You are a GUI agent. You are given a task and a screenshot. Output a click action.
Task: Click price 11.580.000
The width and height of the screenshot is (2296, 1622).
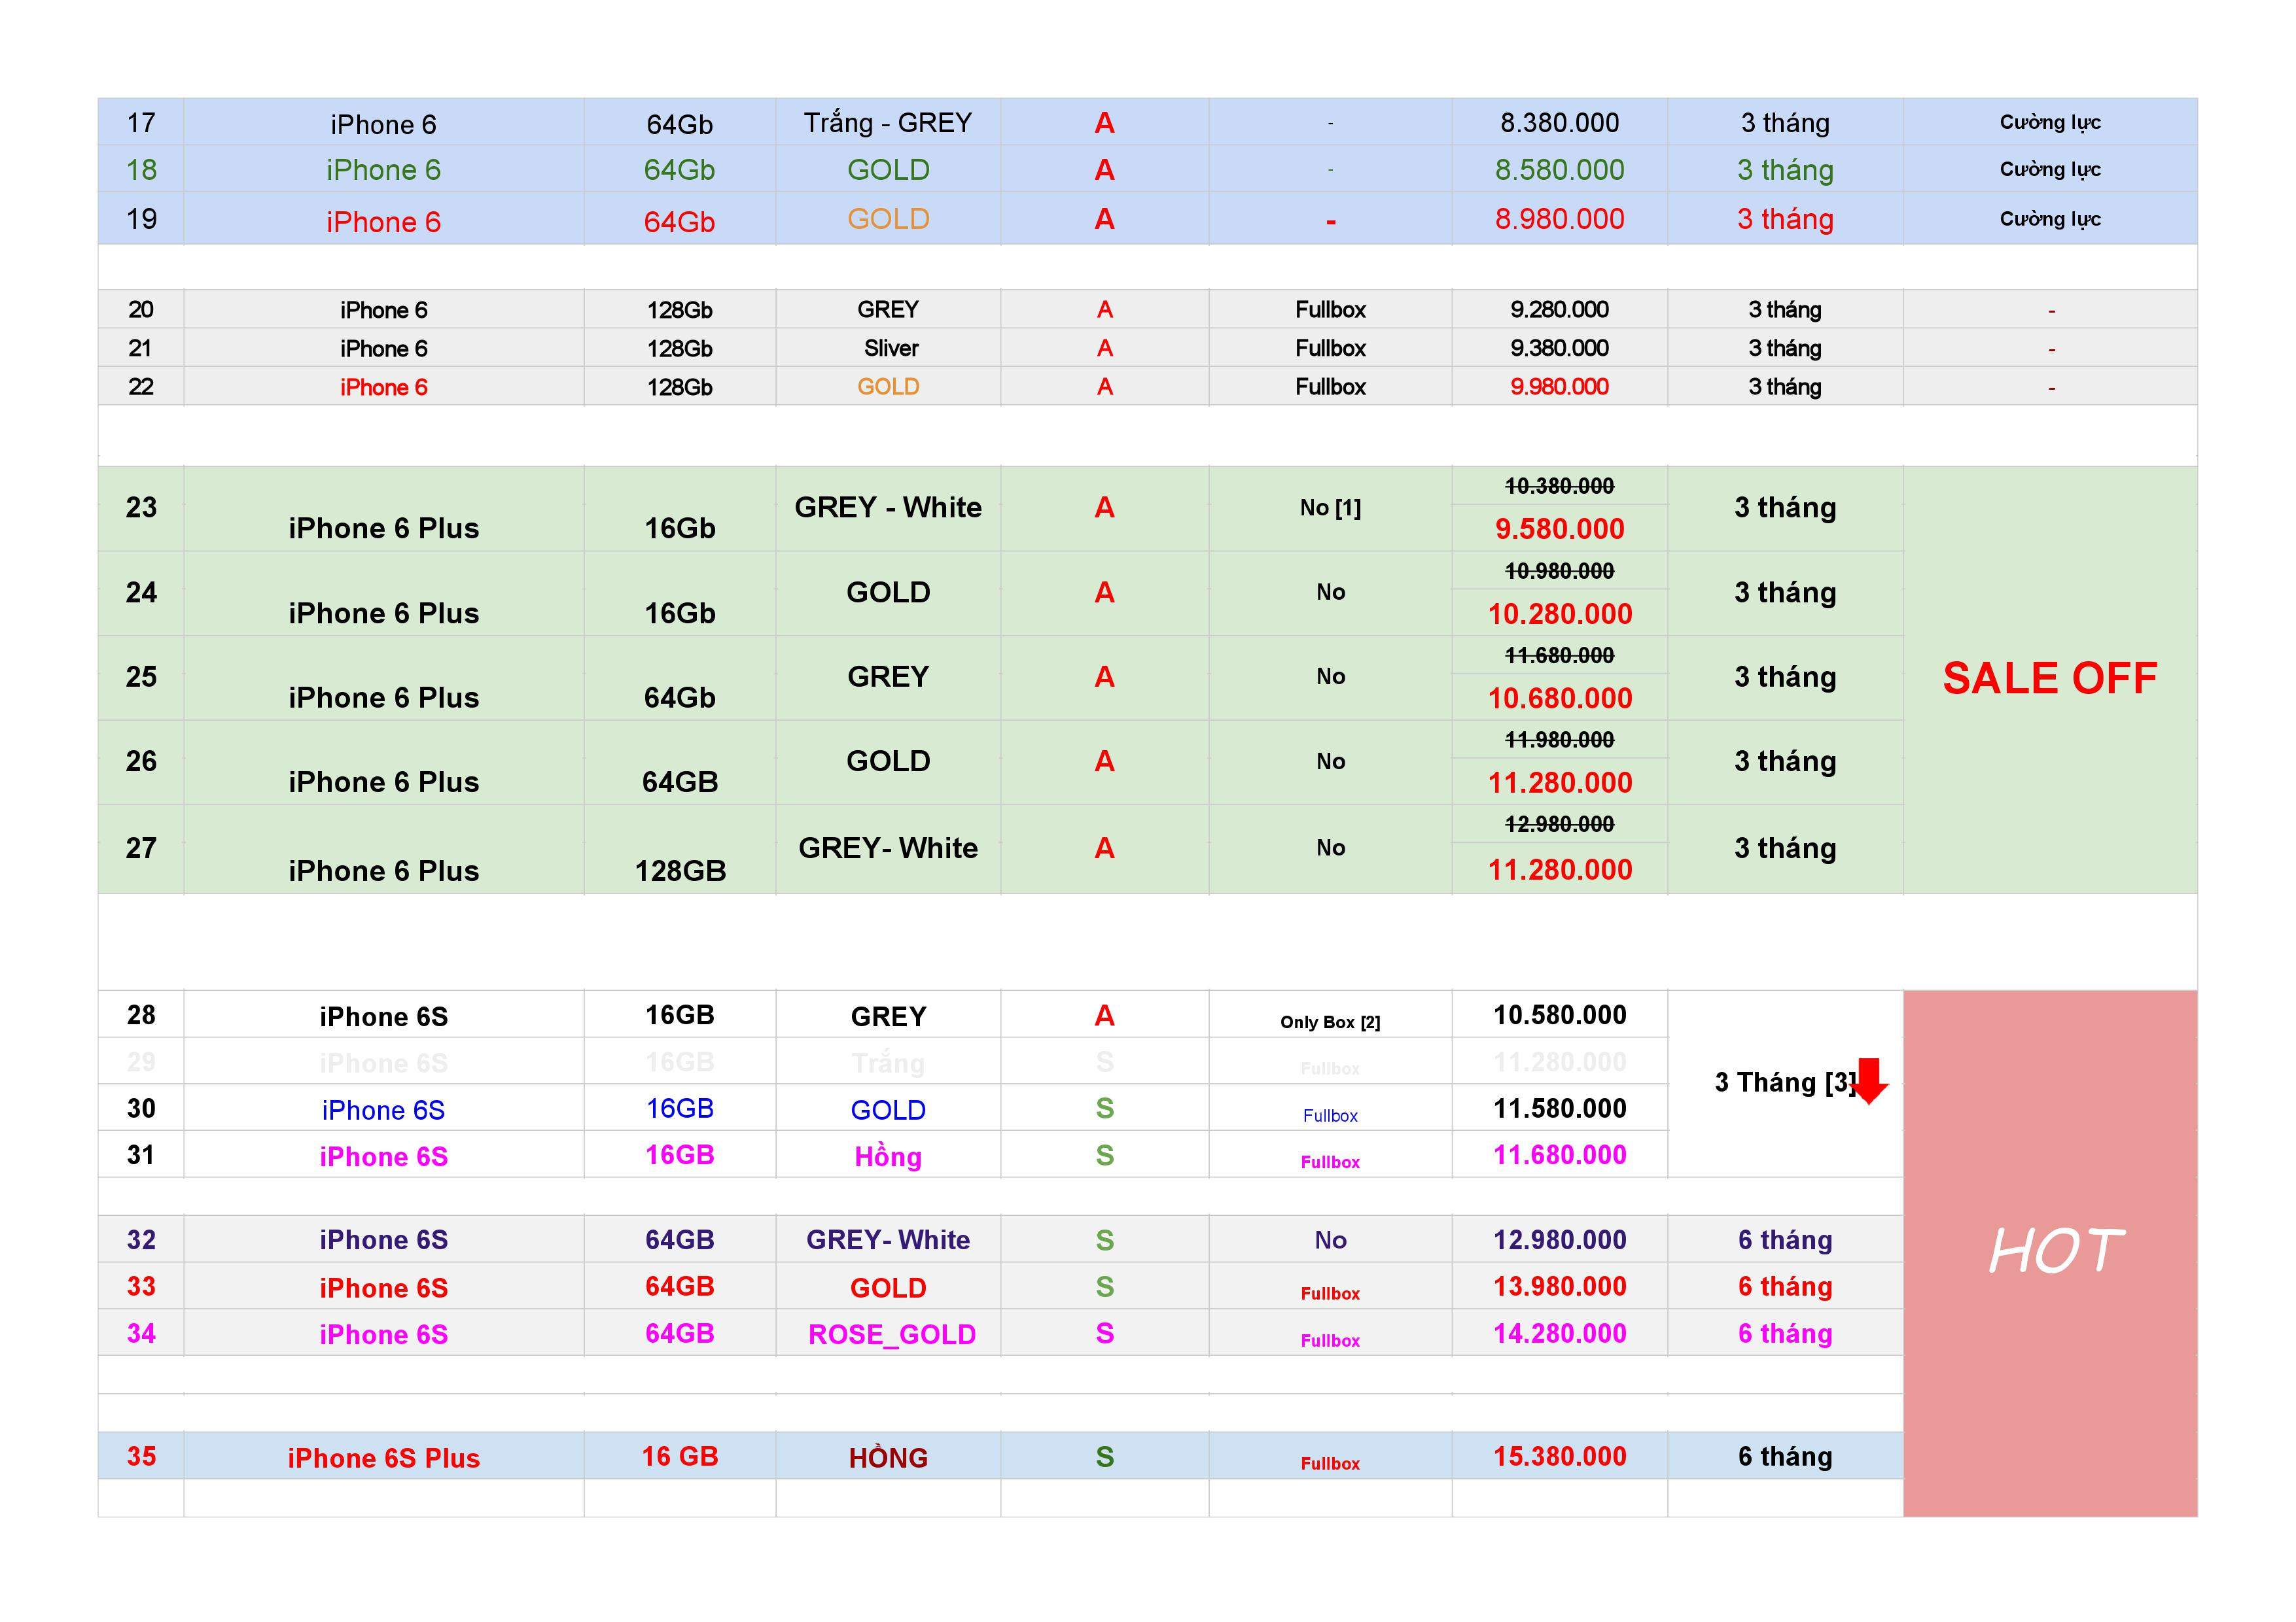point(1559,1109)
